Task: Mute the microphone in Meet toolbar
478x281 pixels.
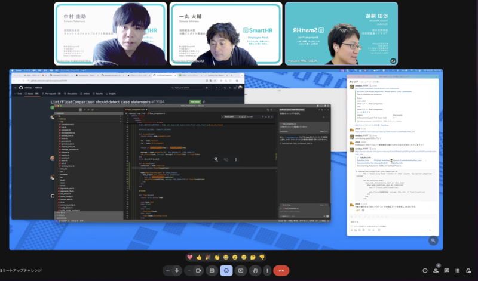Action: 177,271
